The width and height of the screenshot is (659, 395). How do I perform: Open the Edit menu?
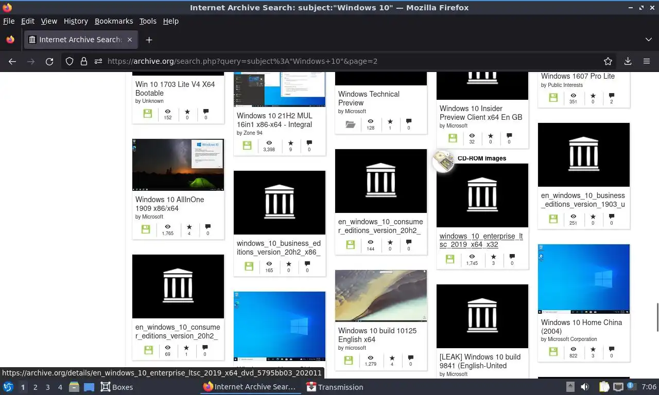pyautogui.click(x=28, y=21)
